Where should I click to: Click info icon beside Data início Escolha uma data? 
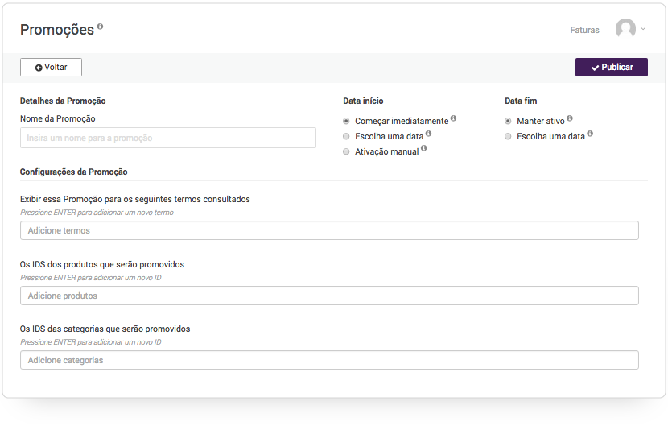tap(429, 134)
